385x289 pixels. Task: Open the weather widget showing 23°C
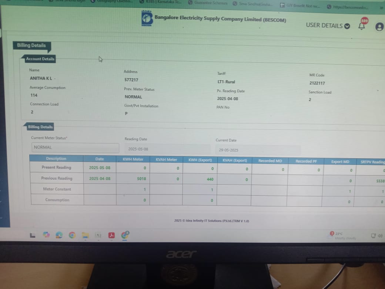click(x=342, y=235)
